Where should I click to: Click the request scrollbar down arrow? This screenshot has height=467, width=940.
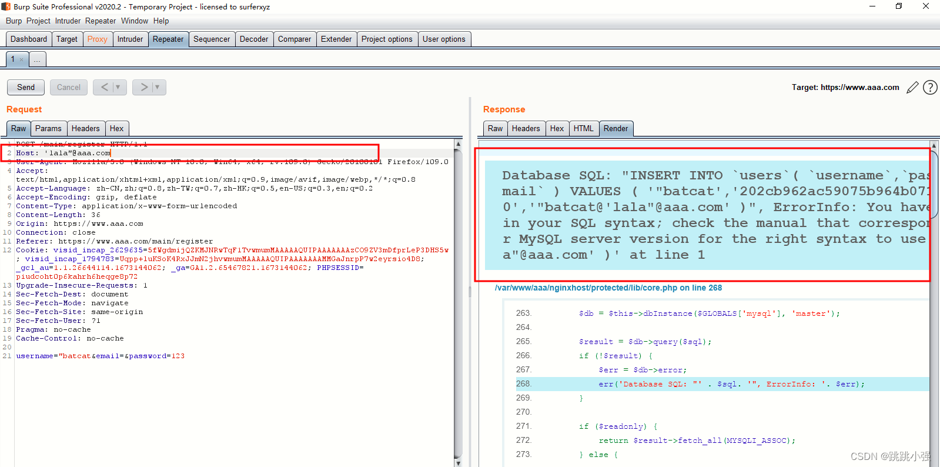[x=458, y=463]
